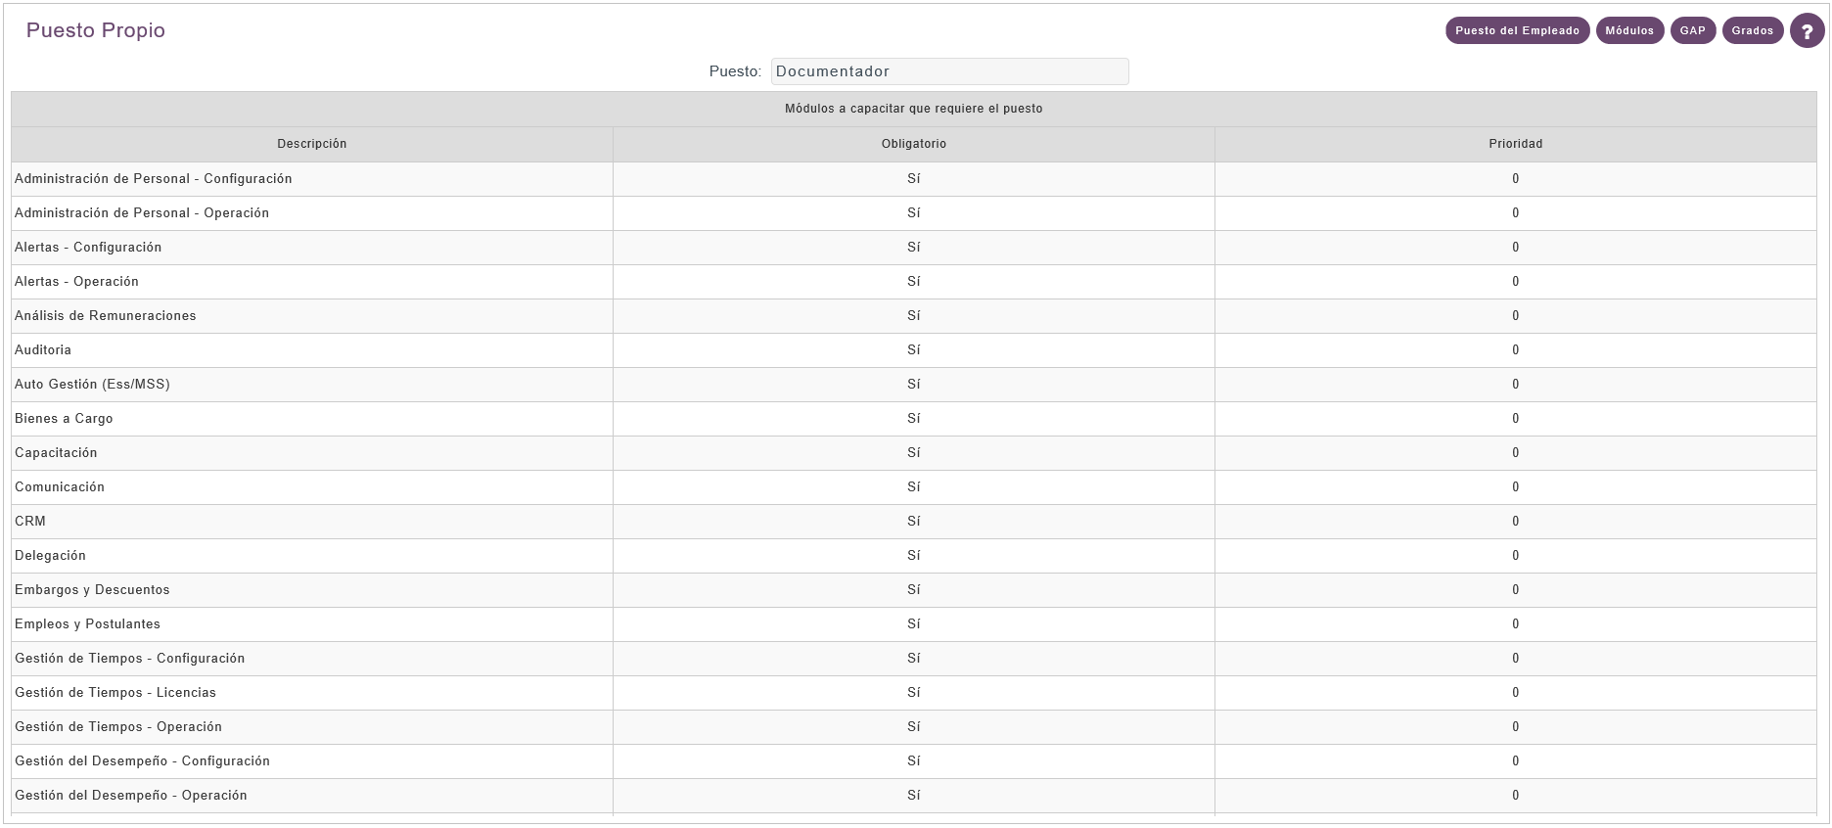Open the Módulos button
This screenshot has height=828, width=1832.
pos(1629,30)
